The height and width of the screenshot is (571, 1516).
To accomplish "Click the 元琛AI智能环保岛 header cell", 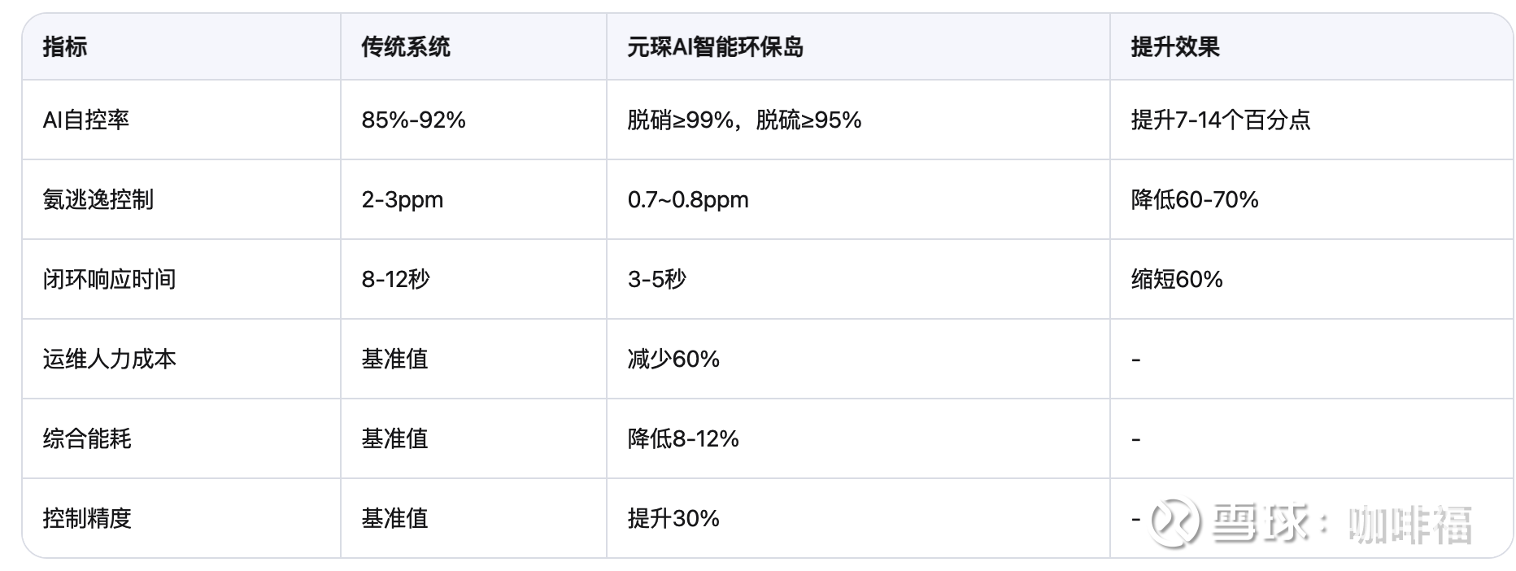I will [x=715, y=47].
